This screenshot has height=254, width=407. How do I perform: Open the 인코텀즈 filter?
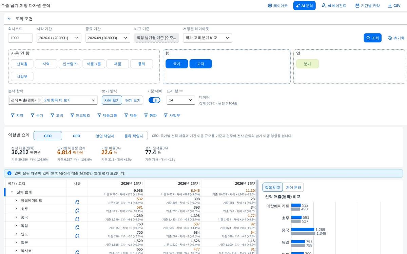coord(80,115)
